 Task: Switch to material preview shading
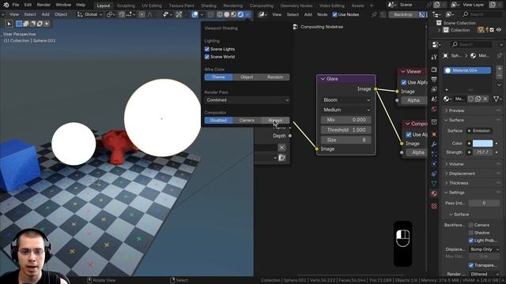coord(233,14)
